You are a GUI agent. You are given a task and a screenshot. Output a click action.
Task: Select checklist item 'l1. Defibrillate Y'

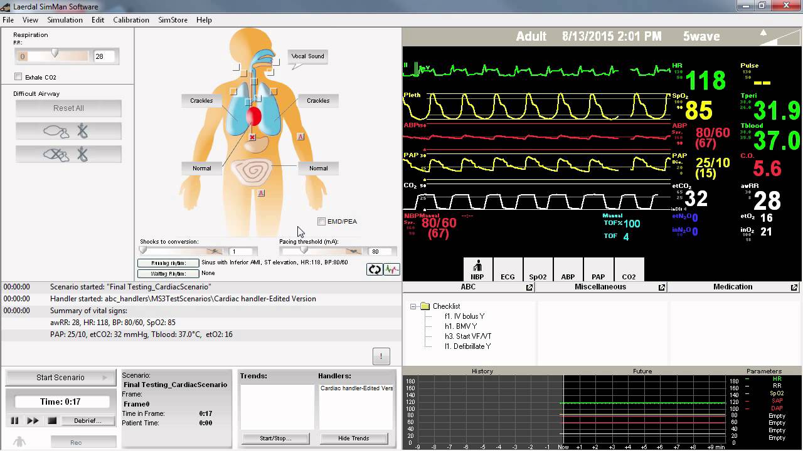[468, 346]
